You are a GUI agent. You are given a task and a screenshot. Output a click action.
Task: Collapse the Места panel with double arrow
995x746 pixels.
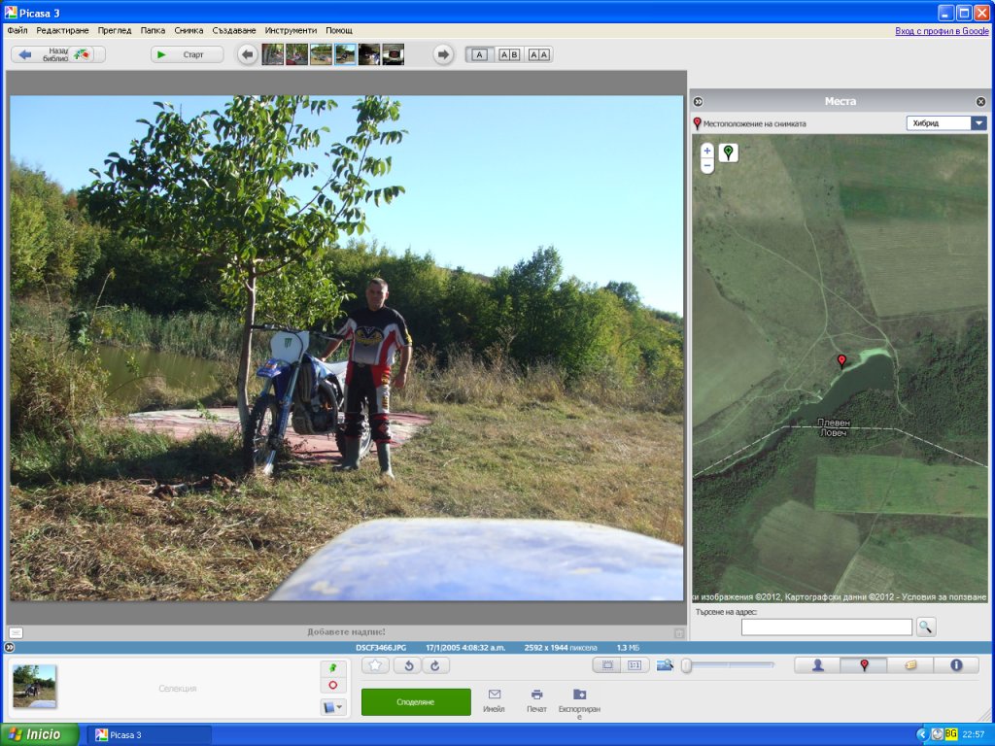pos(698,101)
